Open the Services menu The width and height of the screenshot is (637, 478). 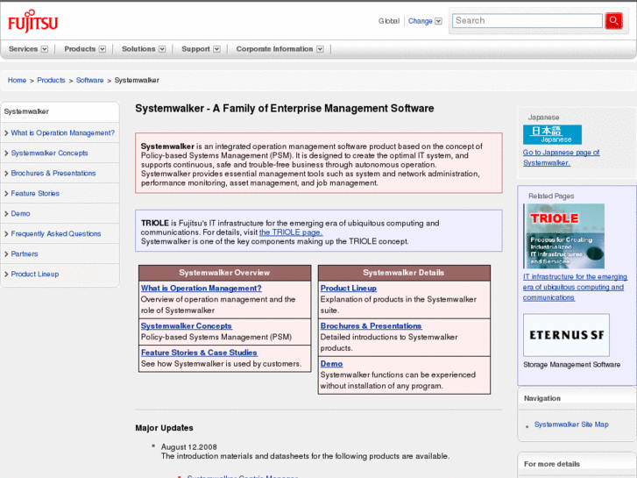23,49
